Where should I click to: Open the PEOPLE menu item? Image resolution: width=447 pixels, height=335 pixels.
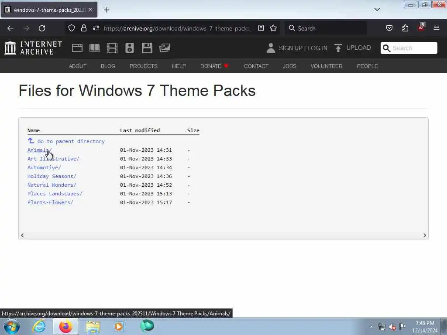point(367,66)
